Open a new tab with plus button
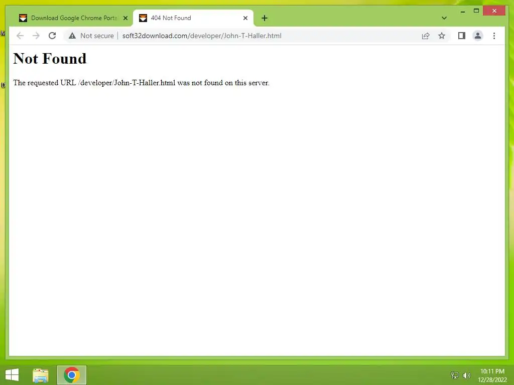The height and width of the screenshot is (385, 514). click(265, 18)
